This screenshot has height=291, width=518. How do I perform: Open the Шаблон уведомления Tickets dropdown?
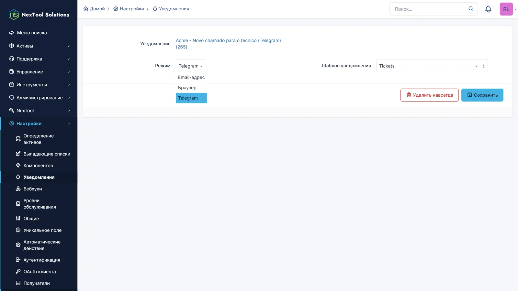click(428, 66)
